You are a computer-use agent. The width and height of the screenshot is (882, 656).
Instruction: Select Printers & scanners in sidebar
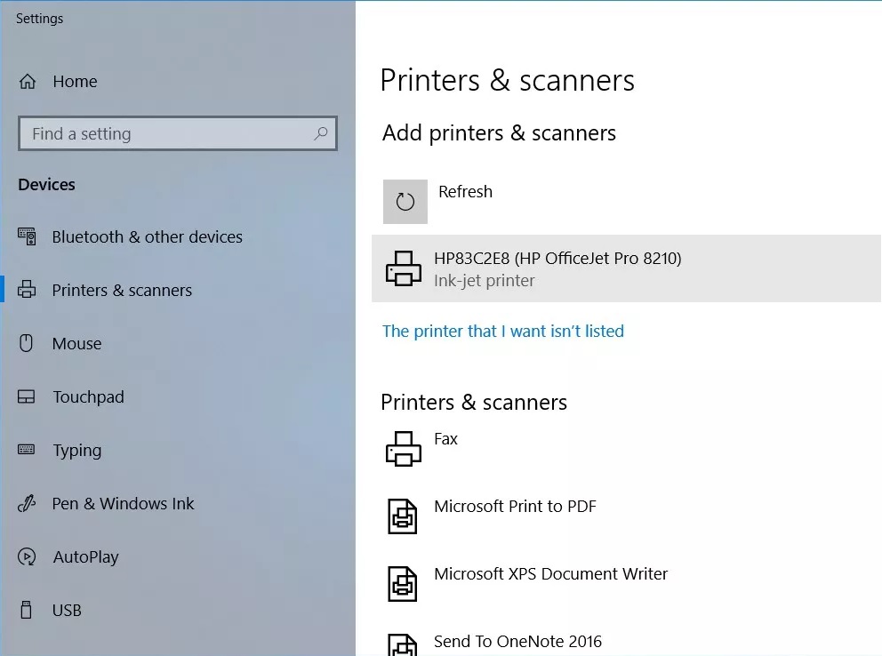pyautogui.click(x=122, y=291)
